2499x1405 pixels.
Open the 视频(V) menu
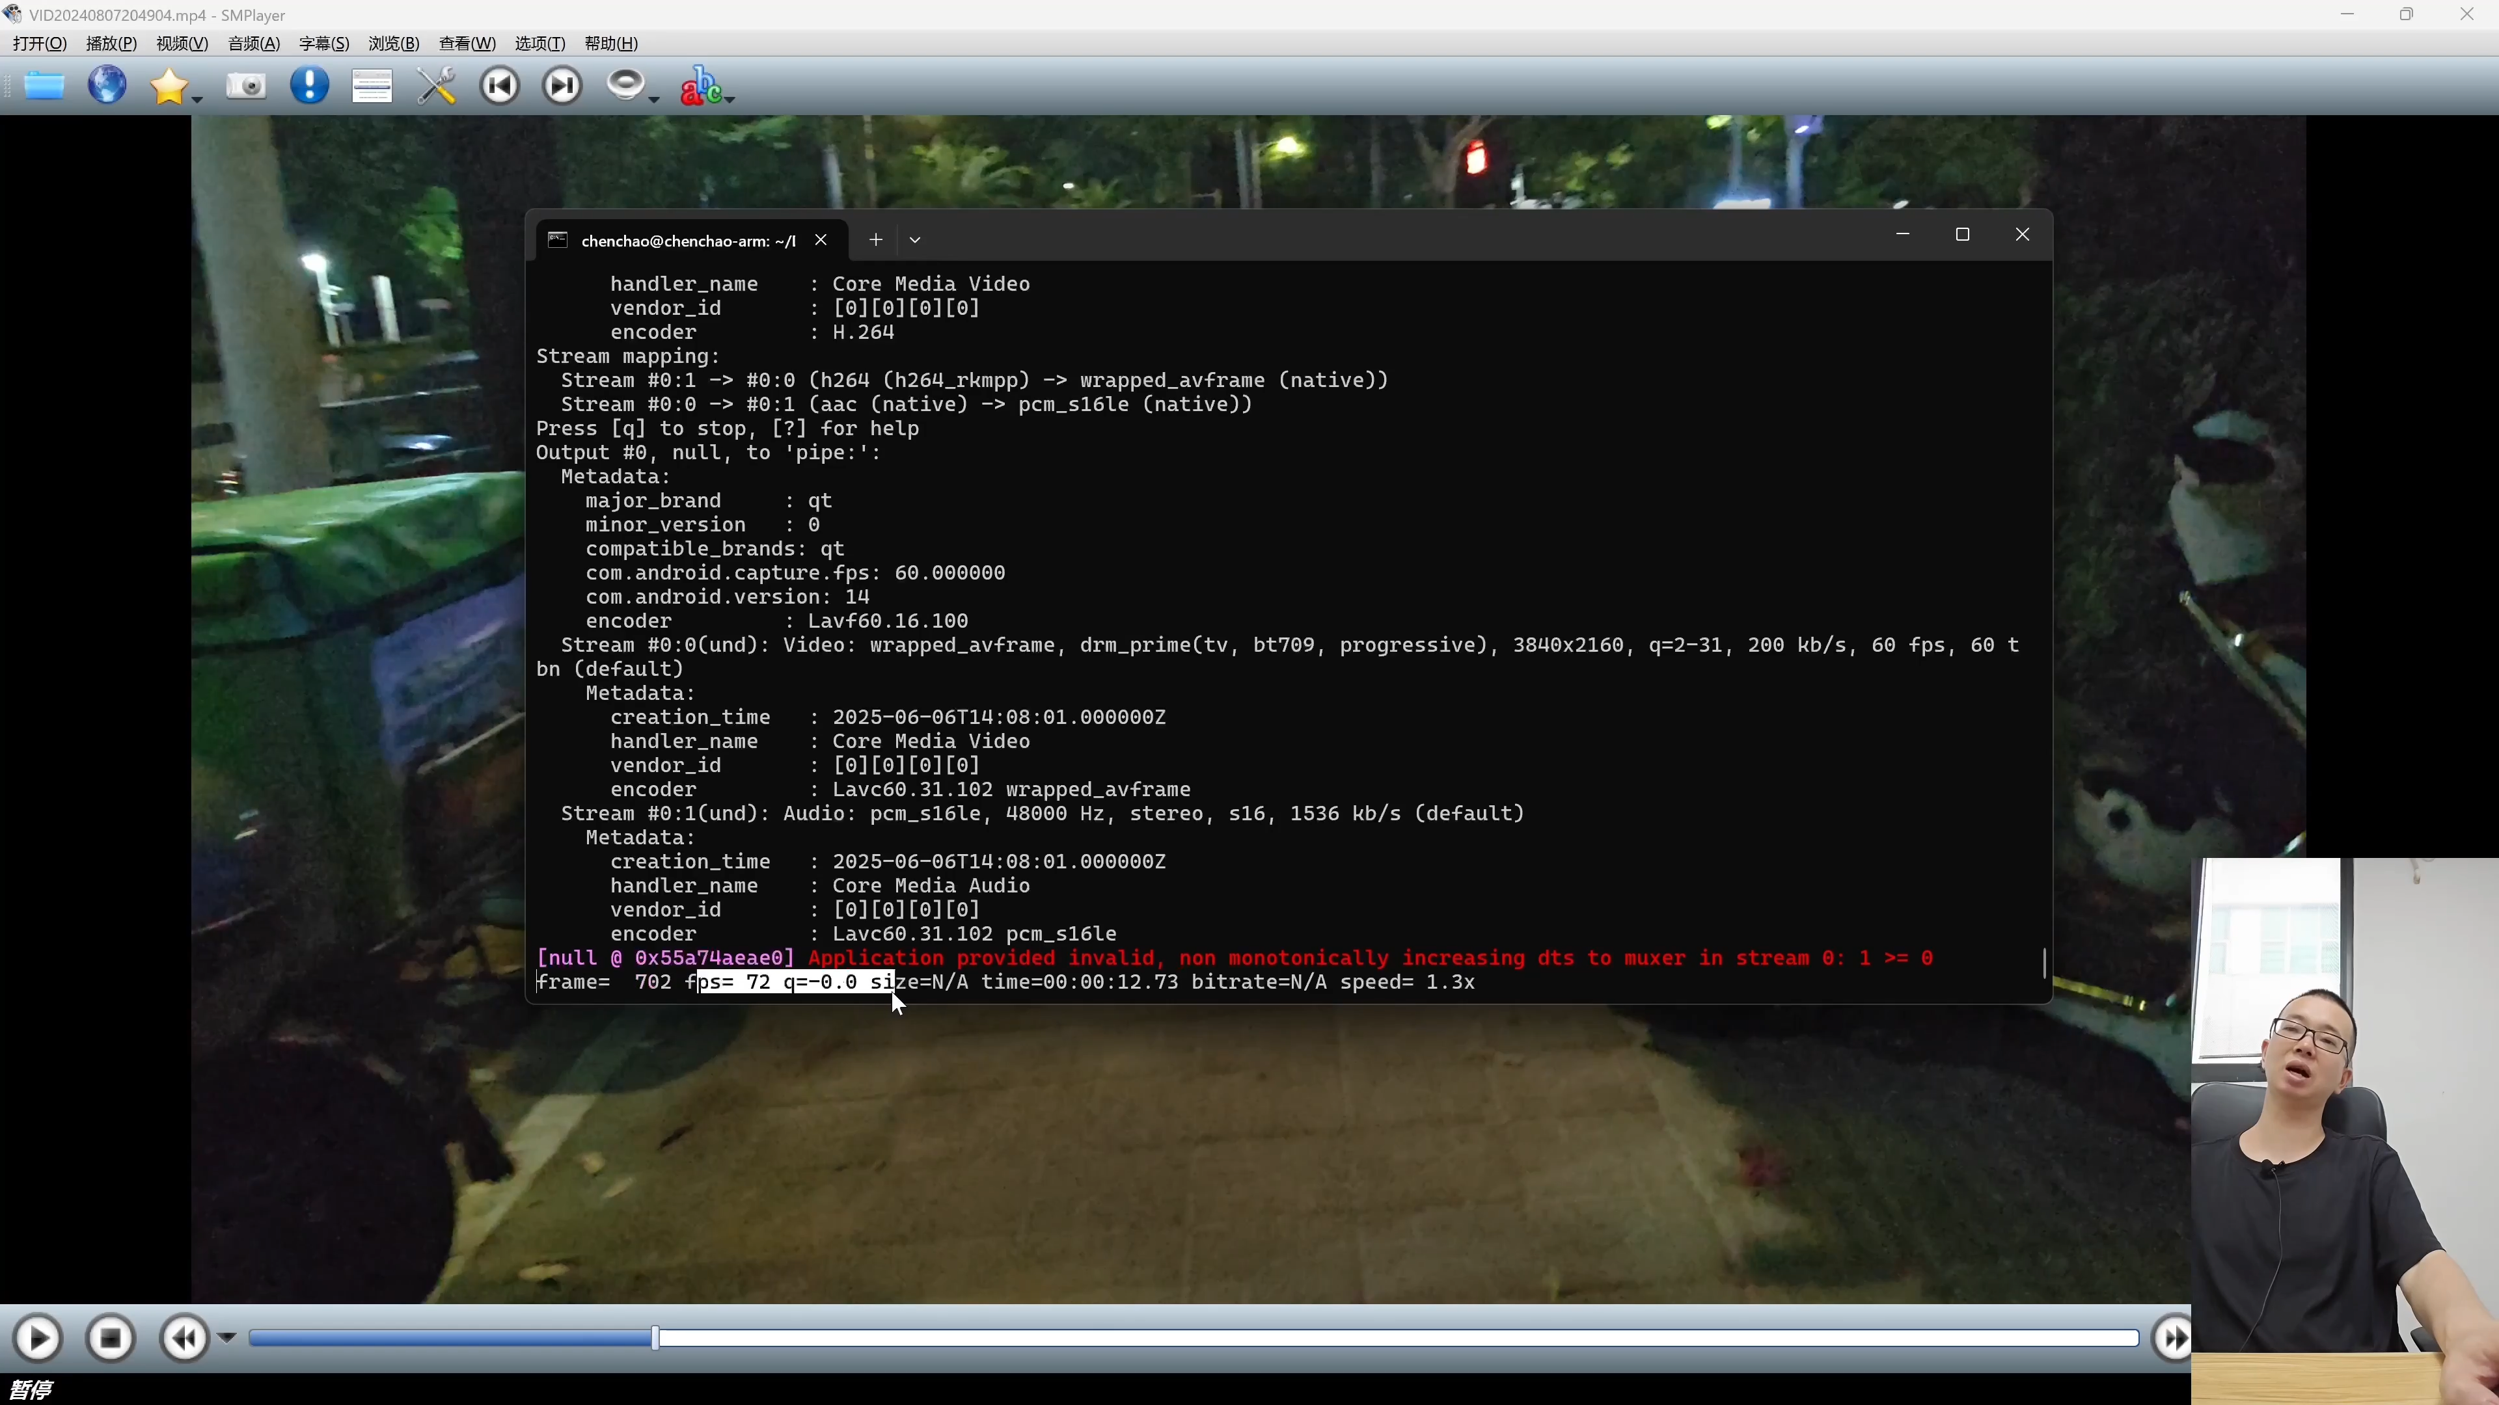(182, 44)
